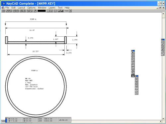Open the Options menu
This screenshot has height=124, width=166.
coord(31,8)
